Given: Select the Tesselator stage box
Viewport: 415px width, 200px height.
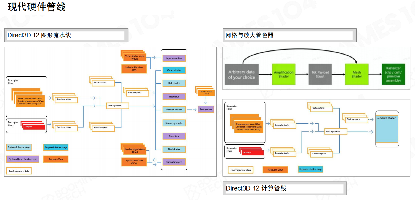Looking at the screenshot, I should tap(174, 96).
